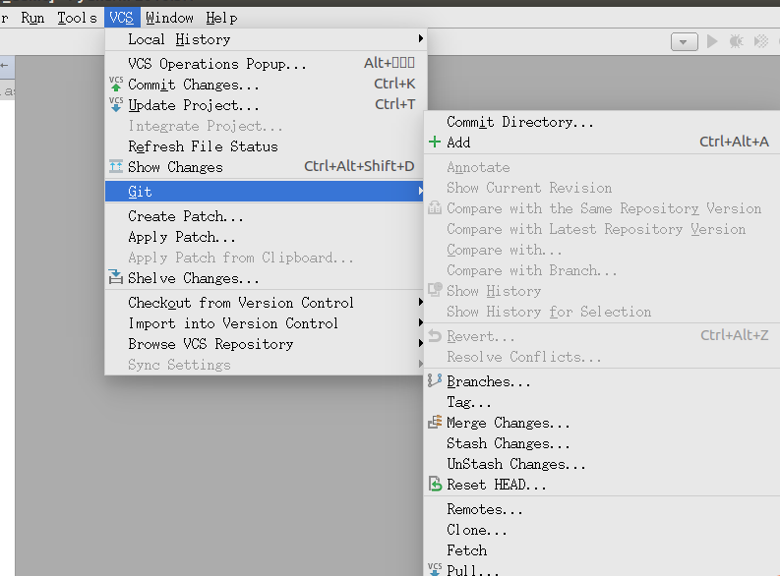Image resolution: width=780 pixels, height=576 pixels.
Task: Click the coverage run icon in toolbar
Action: point(761,41)
